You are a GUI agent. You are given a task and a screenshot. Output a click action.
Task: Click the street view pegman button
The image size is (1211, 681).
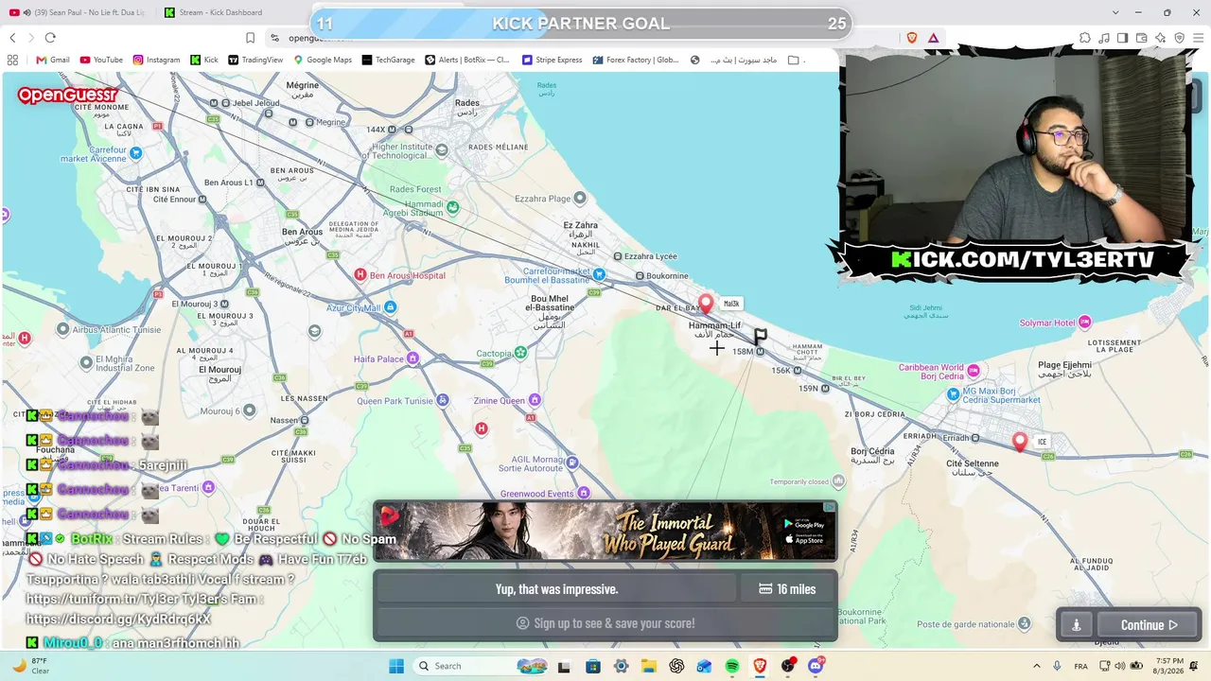[x=1076, y=624]
